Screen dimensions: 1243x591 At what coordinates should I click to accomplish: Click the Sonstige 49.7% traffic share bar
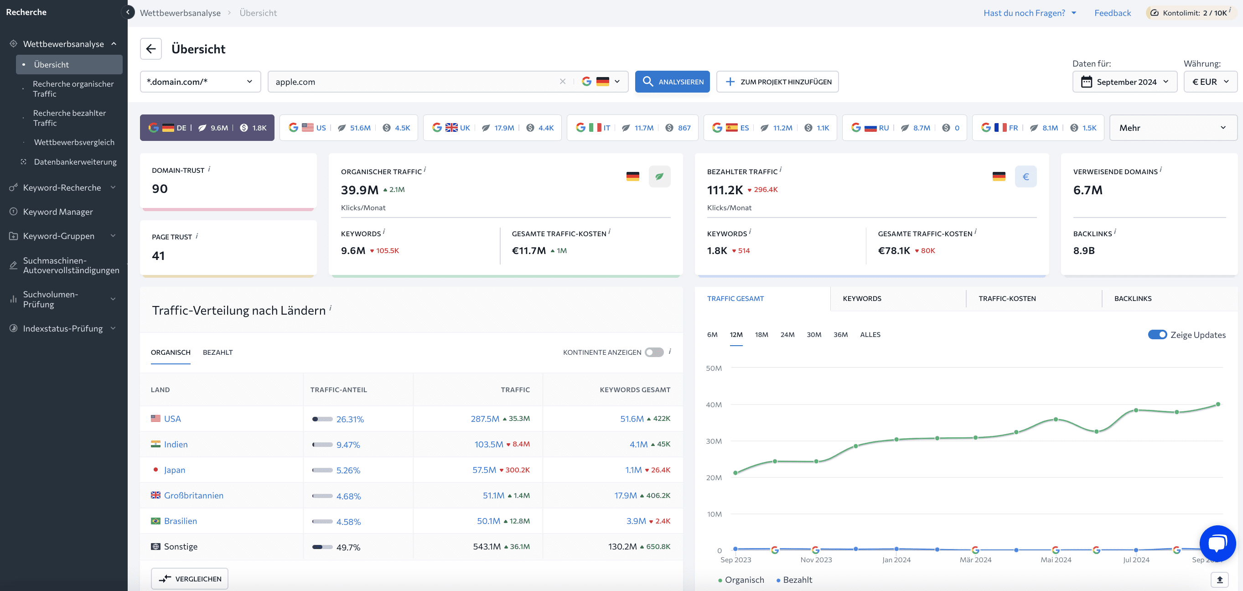pyautogui.click(x=322, y=547)
